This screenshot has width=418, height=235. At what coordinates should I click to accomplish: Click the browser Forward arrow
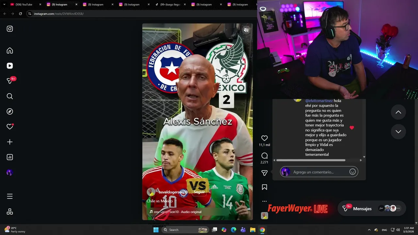pyautogui.click(x=12, y=14)
